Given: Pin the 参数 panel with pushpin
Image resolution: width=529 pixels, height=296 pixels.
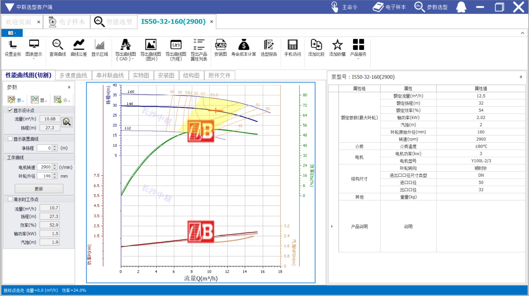Looking at the screenshot, I should point(69,87).
